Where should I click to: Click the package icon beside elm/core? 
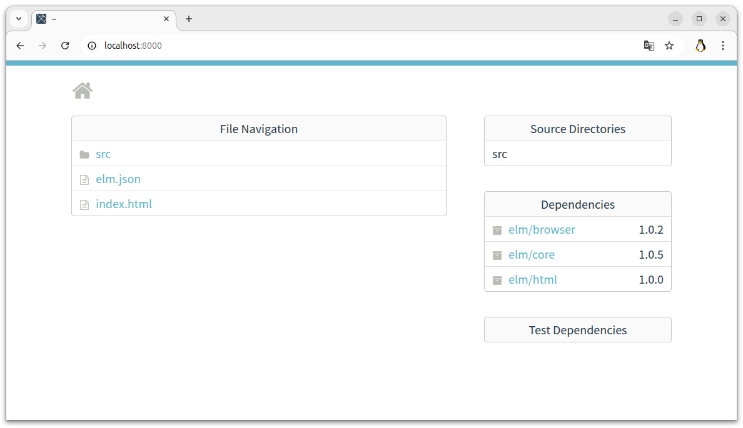pyautogui.click(x=497, y=255)
